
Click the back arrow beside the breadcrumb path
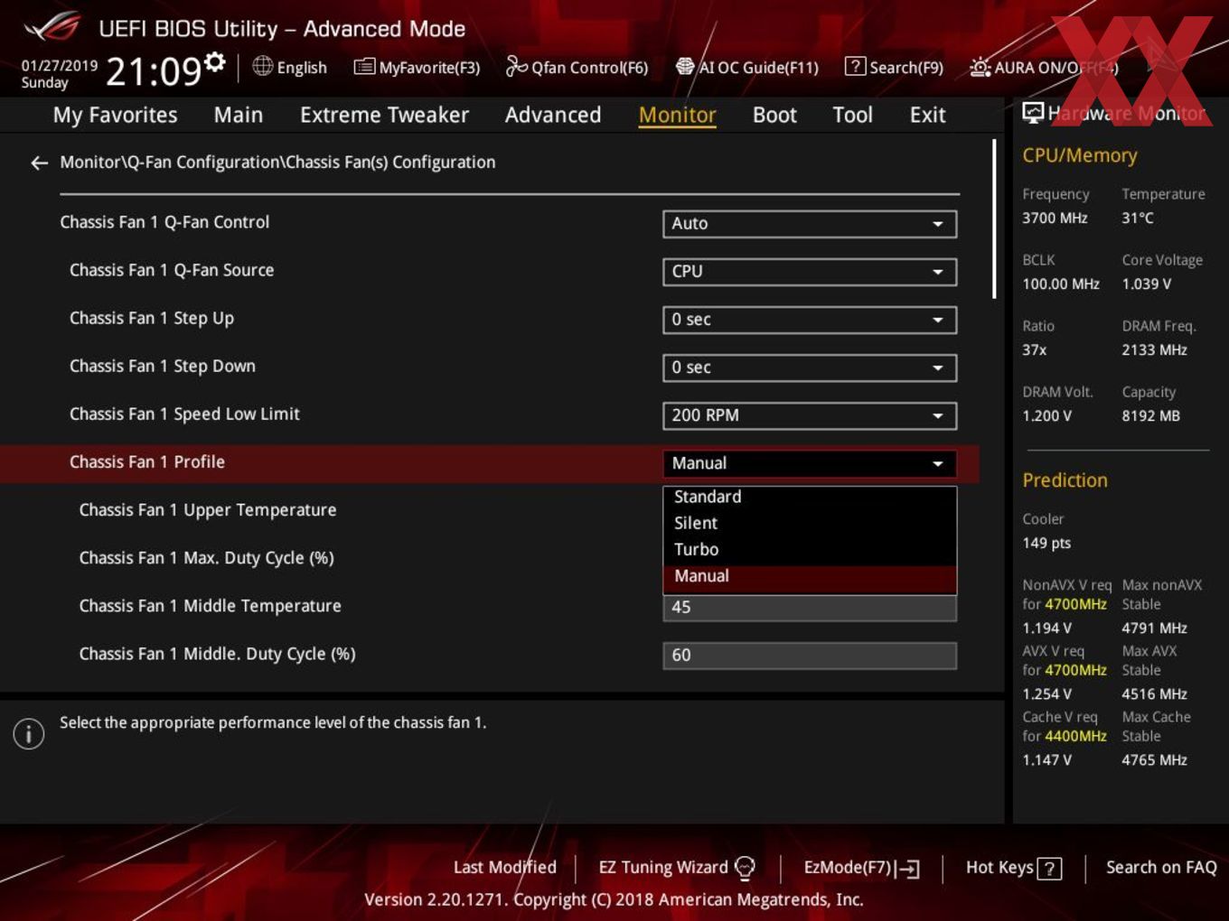[x=39, y=163]
